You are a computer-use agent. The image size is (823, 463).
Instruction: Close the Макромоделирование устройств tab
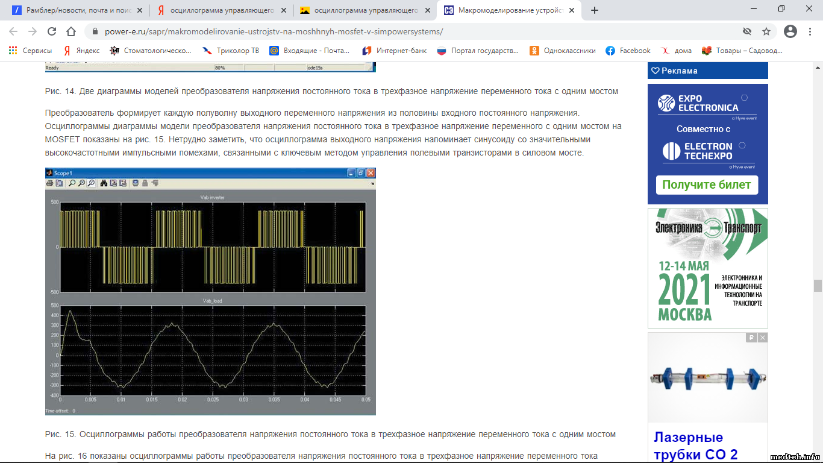pyautogui.click(x=571, y=10)
